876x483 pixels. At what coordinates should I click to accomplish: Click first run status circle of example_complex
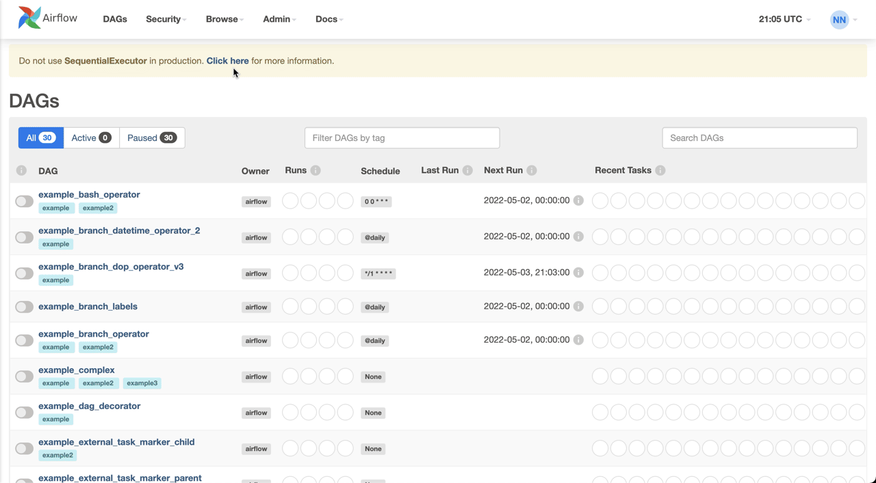290,376
